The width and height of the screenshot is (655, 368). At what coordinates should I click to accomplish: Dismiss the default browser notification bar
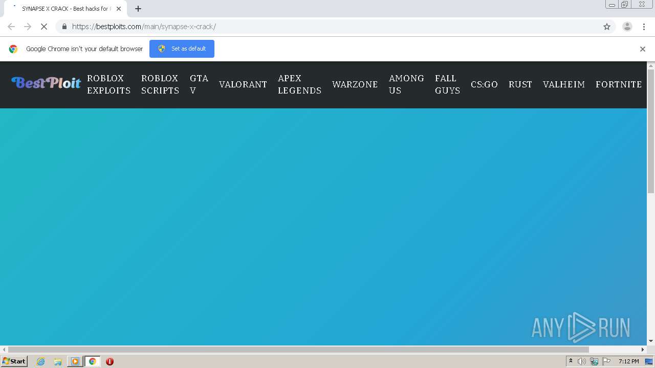[x=643, y=49]
